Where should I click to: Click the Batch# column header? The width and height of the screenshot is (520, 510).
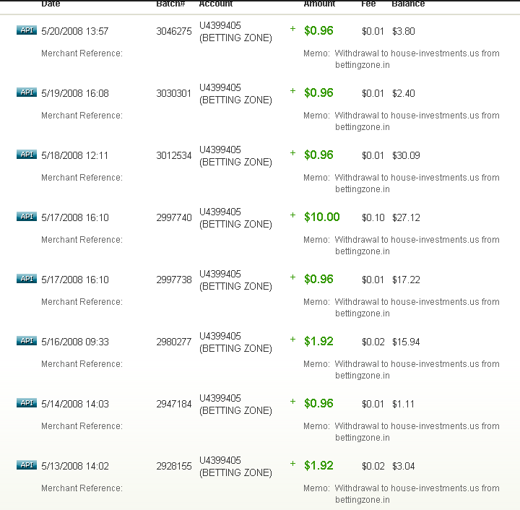click(170, 4)
